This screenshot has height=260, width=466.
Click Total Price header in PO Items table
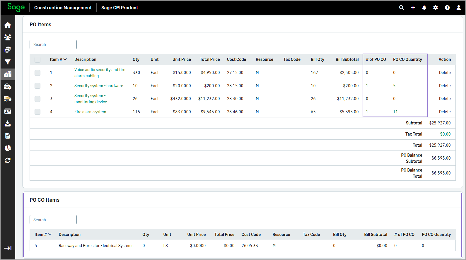(x=210, y=59)
